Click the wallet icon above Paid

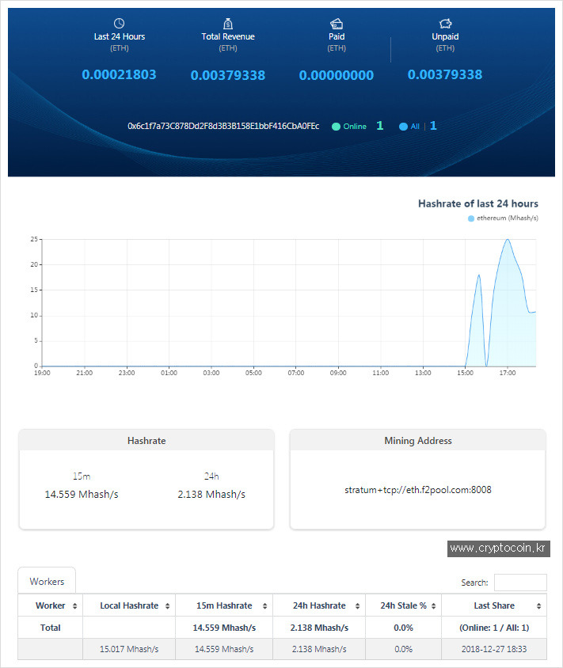point(337,24)
